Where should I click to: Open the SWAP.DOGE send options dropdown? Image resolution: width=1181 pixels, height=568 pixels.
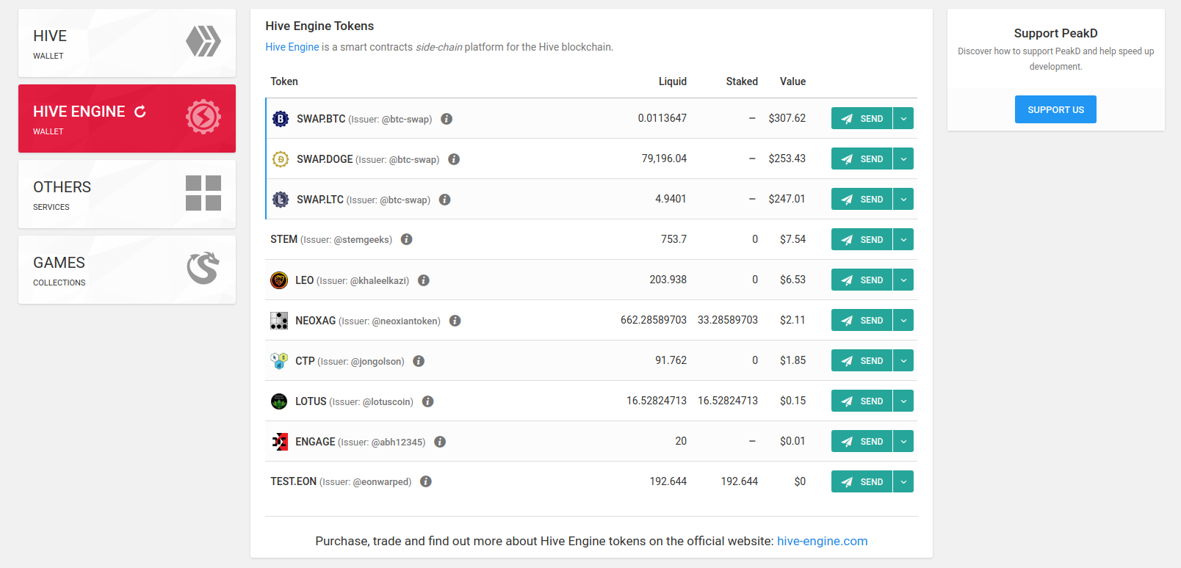click(x=903, y=159)
